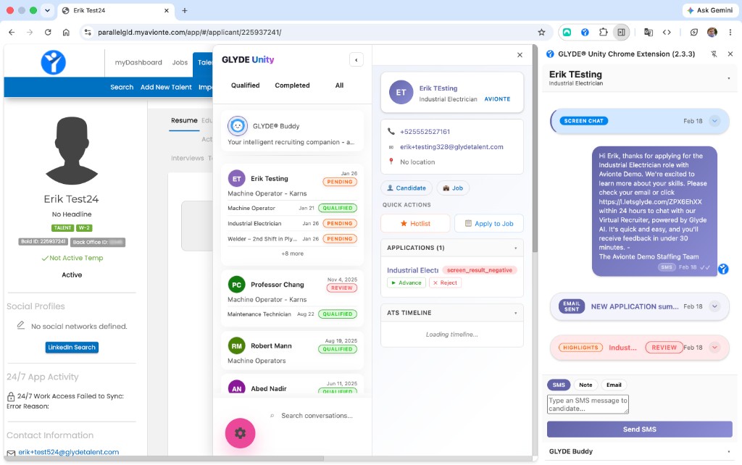The width and height of the screenshot is (742, 465).
Task: Click the Chrome profile avatar
Action: (x=712, y=32)
